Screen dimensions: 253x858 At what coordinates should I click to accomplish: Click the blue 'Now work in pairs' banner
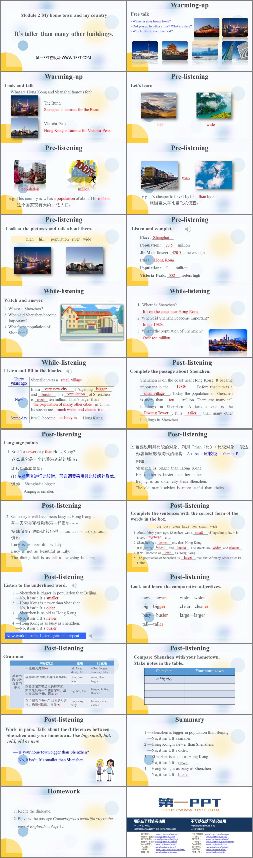coord(45,636)
